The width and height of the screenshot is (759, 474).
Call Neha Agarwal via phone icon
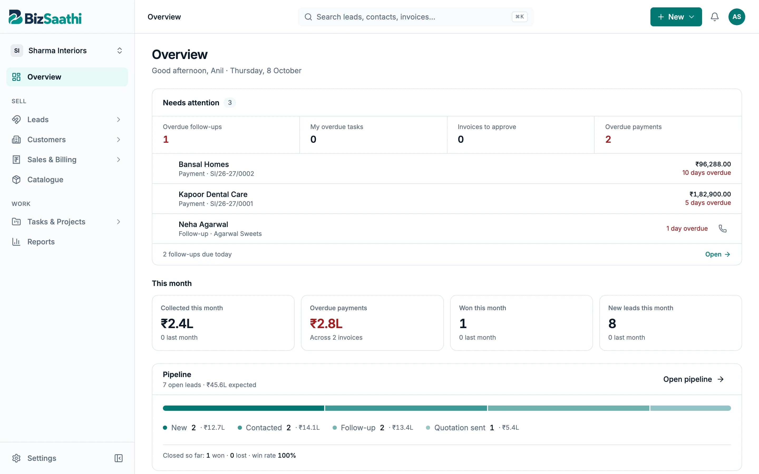tap(722, 229)
